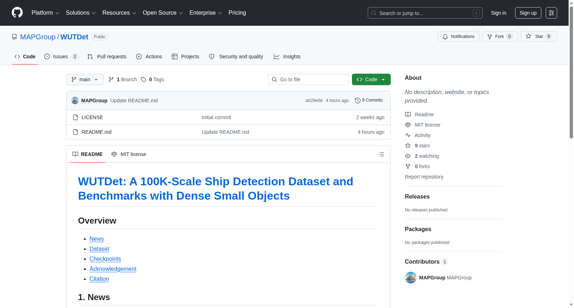The height and width of the screenshot is (308, 574).
Task: Open the Contributors heading link
Action: [x=426, y=262]
